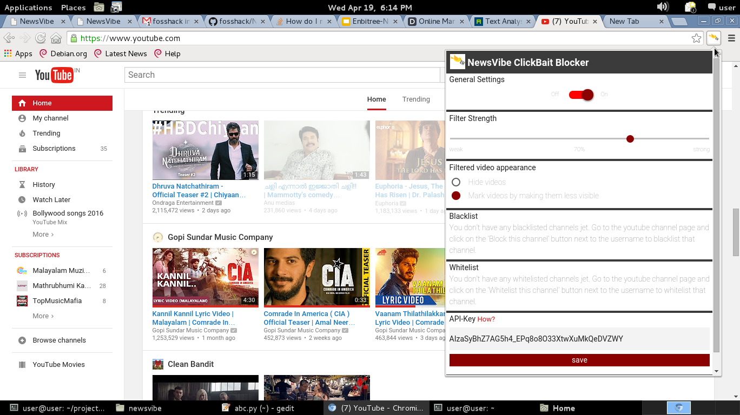Viewport: 740px width, 415px height.
Task: Select the 'Hide videos' radio option
Action: 456,182
